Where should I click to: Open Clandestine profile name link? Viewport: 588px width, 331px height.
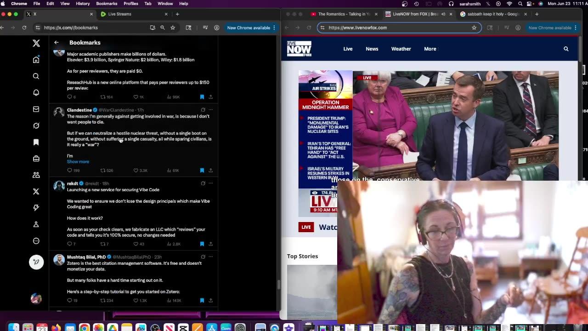click(x=79, y=110)
